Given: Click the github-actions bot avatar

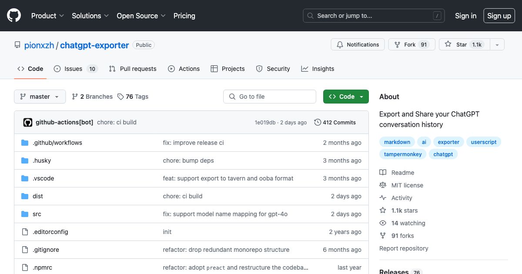Looking at the screenshot, I should point(27,122).
